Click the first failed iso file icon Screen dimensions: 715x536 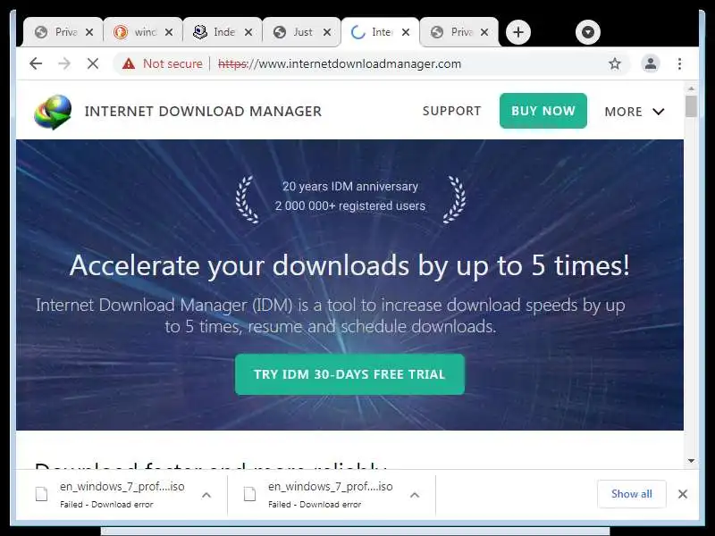41,494
